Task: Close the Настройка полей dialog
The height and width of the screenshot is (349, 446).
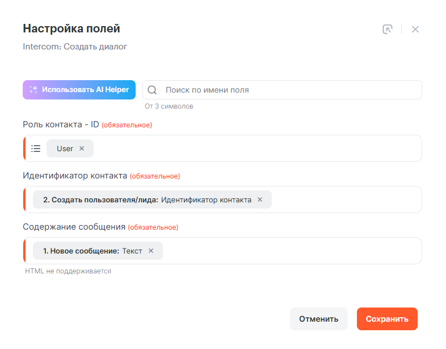Action: 415,29
